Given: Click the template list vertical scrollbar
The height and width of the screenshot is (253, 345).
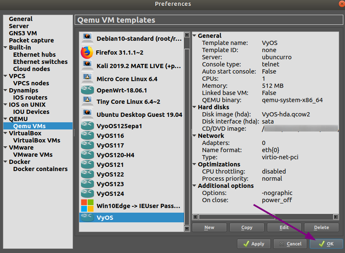Looking at the screenshot, I should [x=187, y=126].
